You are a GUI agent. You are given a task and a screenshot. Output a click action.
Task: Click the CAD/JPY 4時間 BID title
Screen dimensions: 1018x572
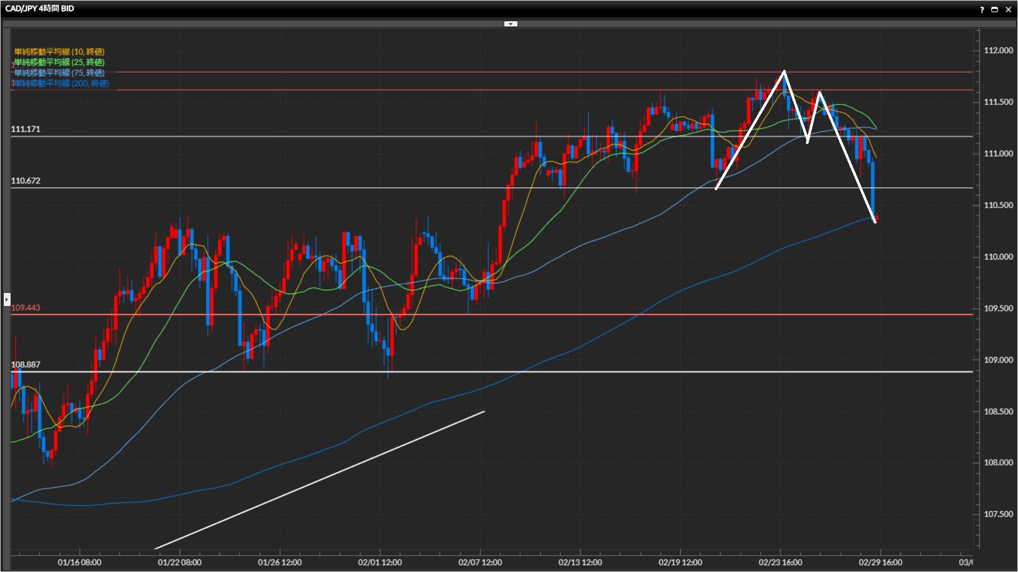point(40,8)
